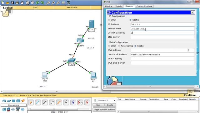Click the Copy toolbar icon
Screen dimensions: 200x113
(x=28, y=3)
